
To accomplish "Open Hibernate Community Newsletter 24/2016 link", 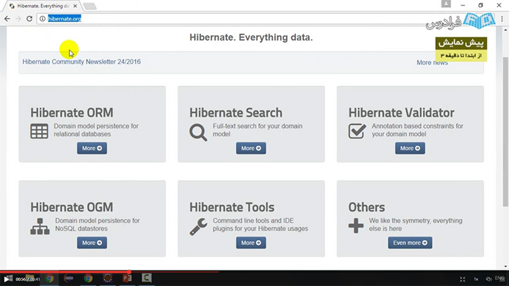I will (81, 62).
